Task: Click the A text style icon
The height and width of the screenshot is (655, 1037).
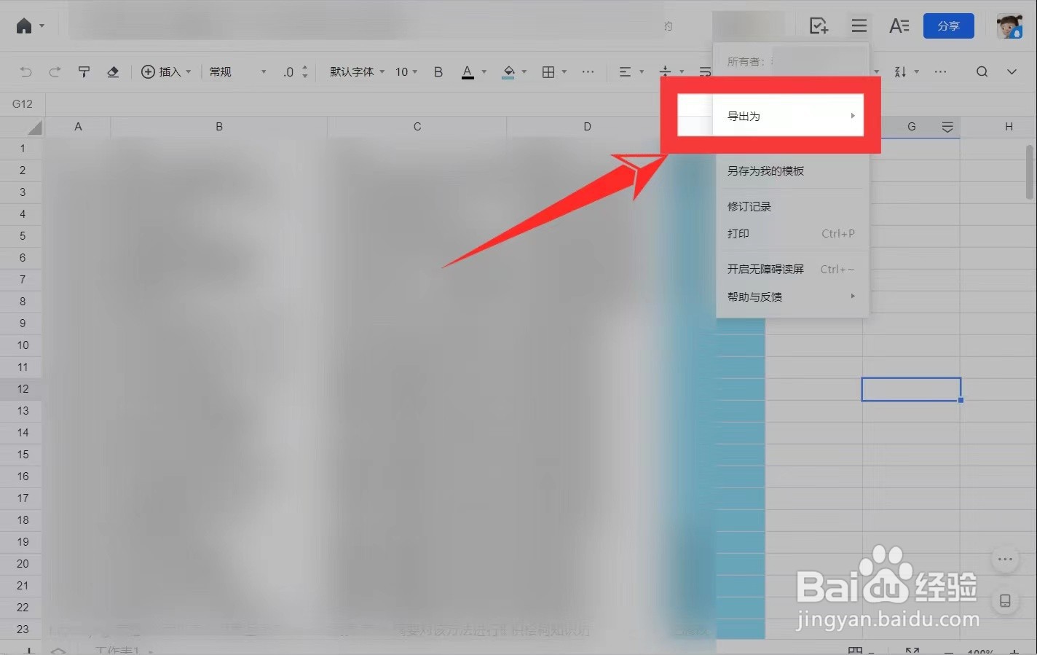Action: tap(899, 26)
